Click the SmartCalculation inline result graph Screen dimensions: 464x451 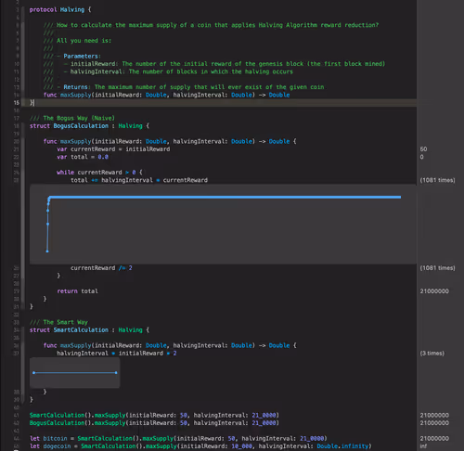[x=75, y=373]
